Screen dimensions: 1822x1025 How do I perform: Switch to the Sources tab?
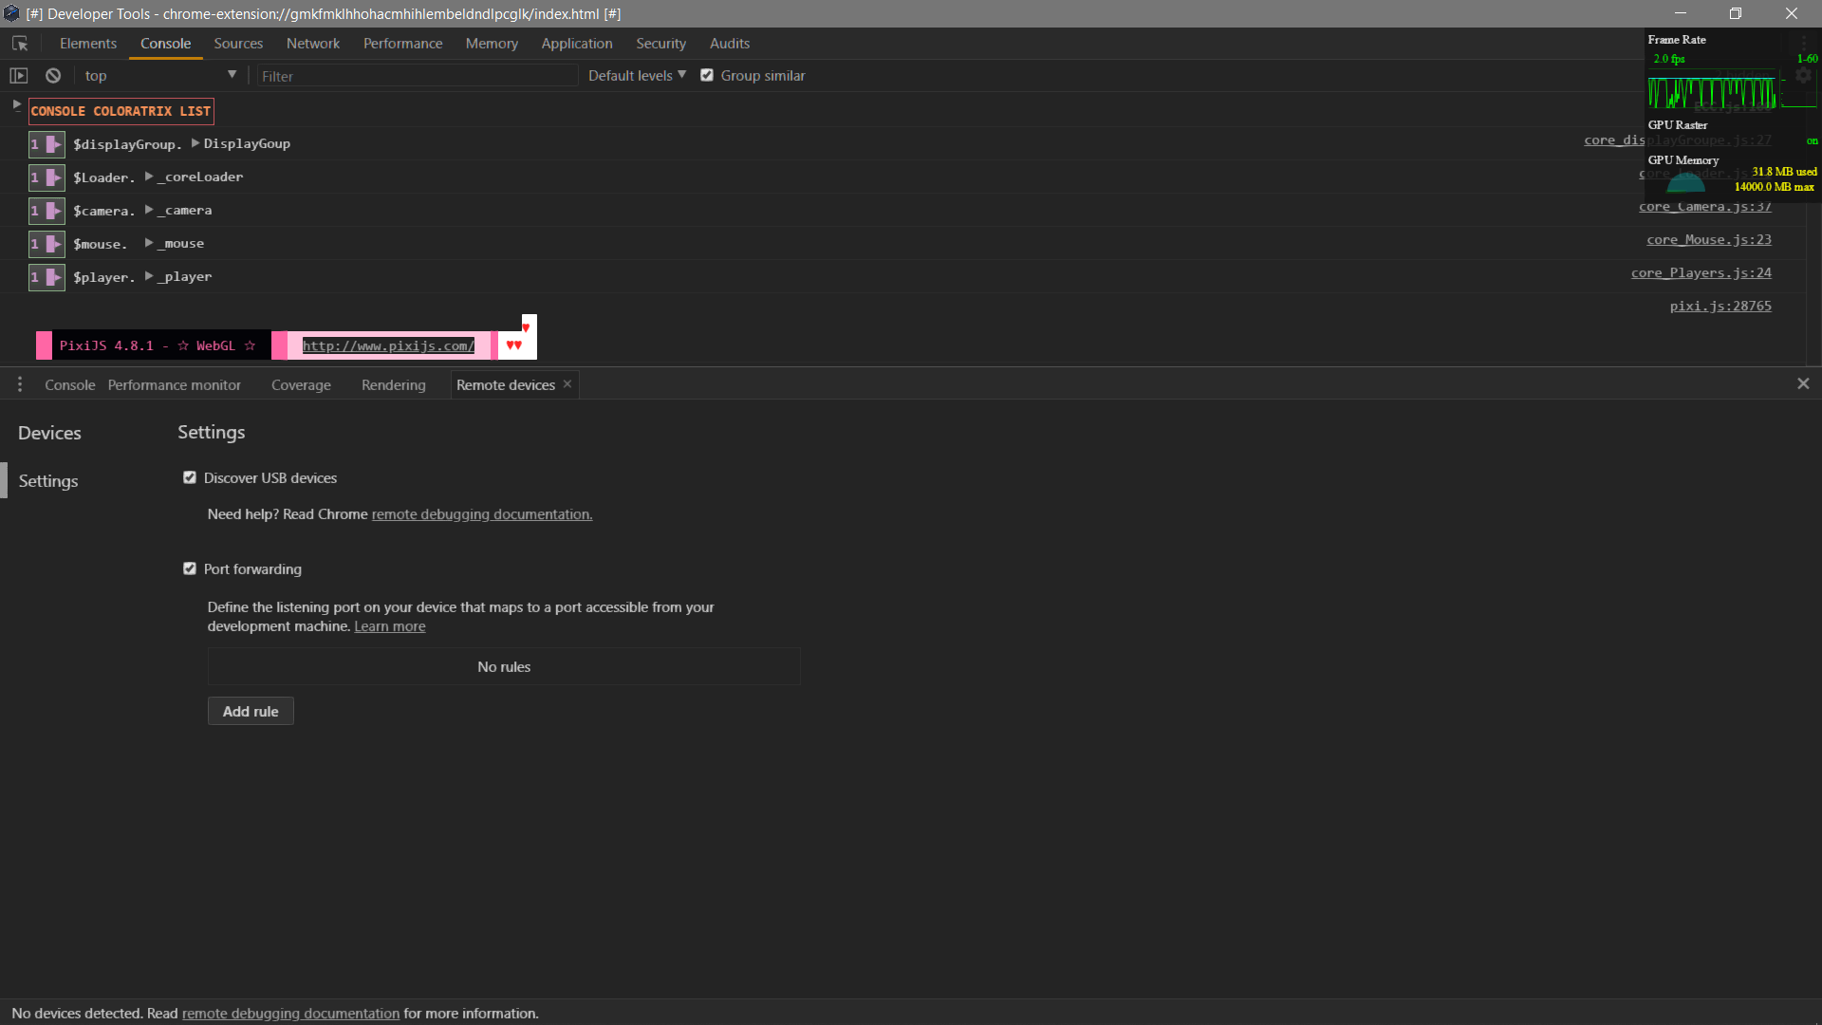[238, 44]
